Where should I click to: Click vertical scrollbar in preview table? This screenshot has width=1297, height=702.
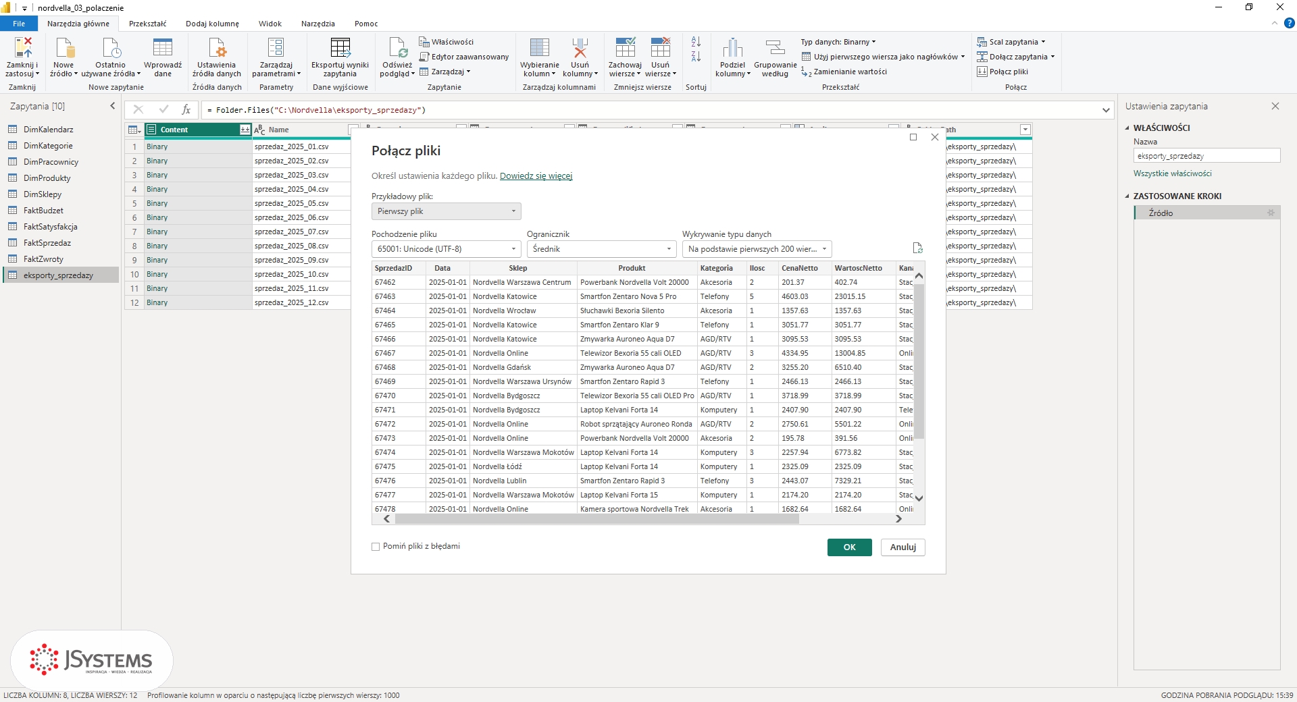919,361
